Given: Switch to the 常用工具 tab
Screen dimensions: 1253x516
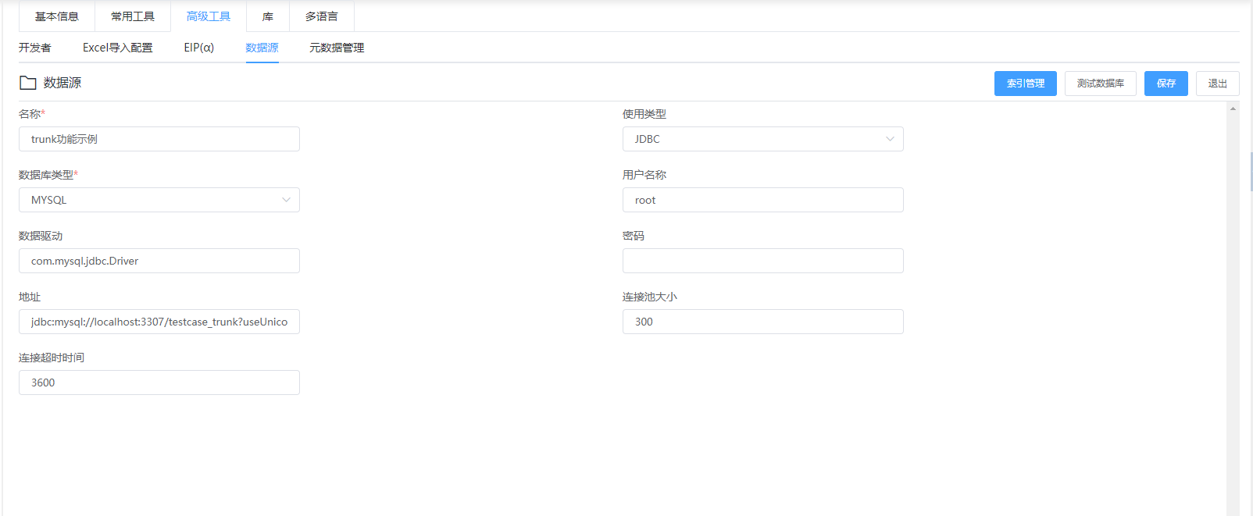Looking at the screenshot, I should point(133,16).
